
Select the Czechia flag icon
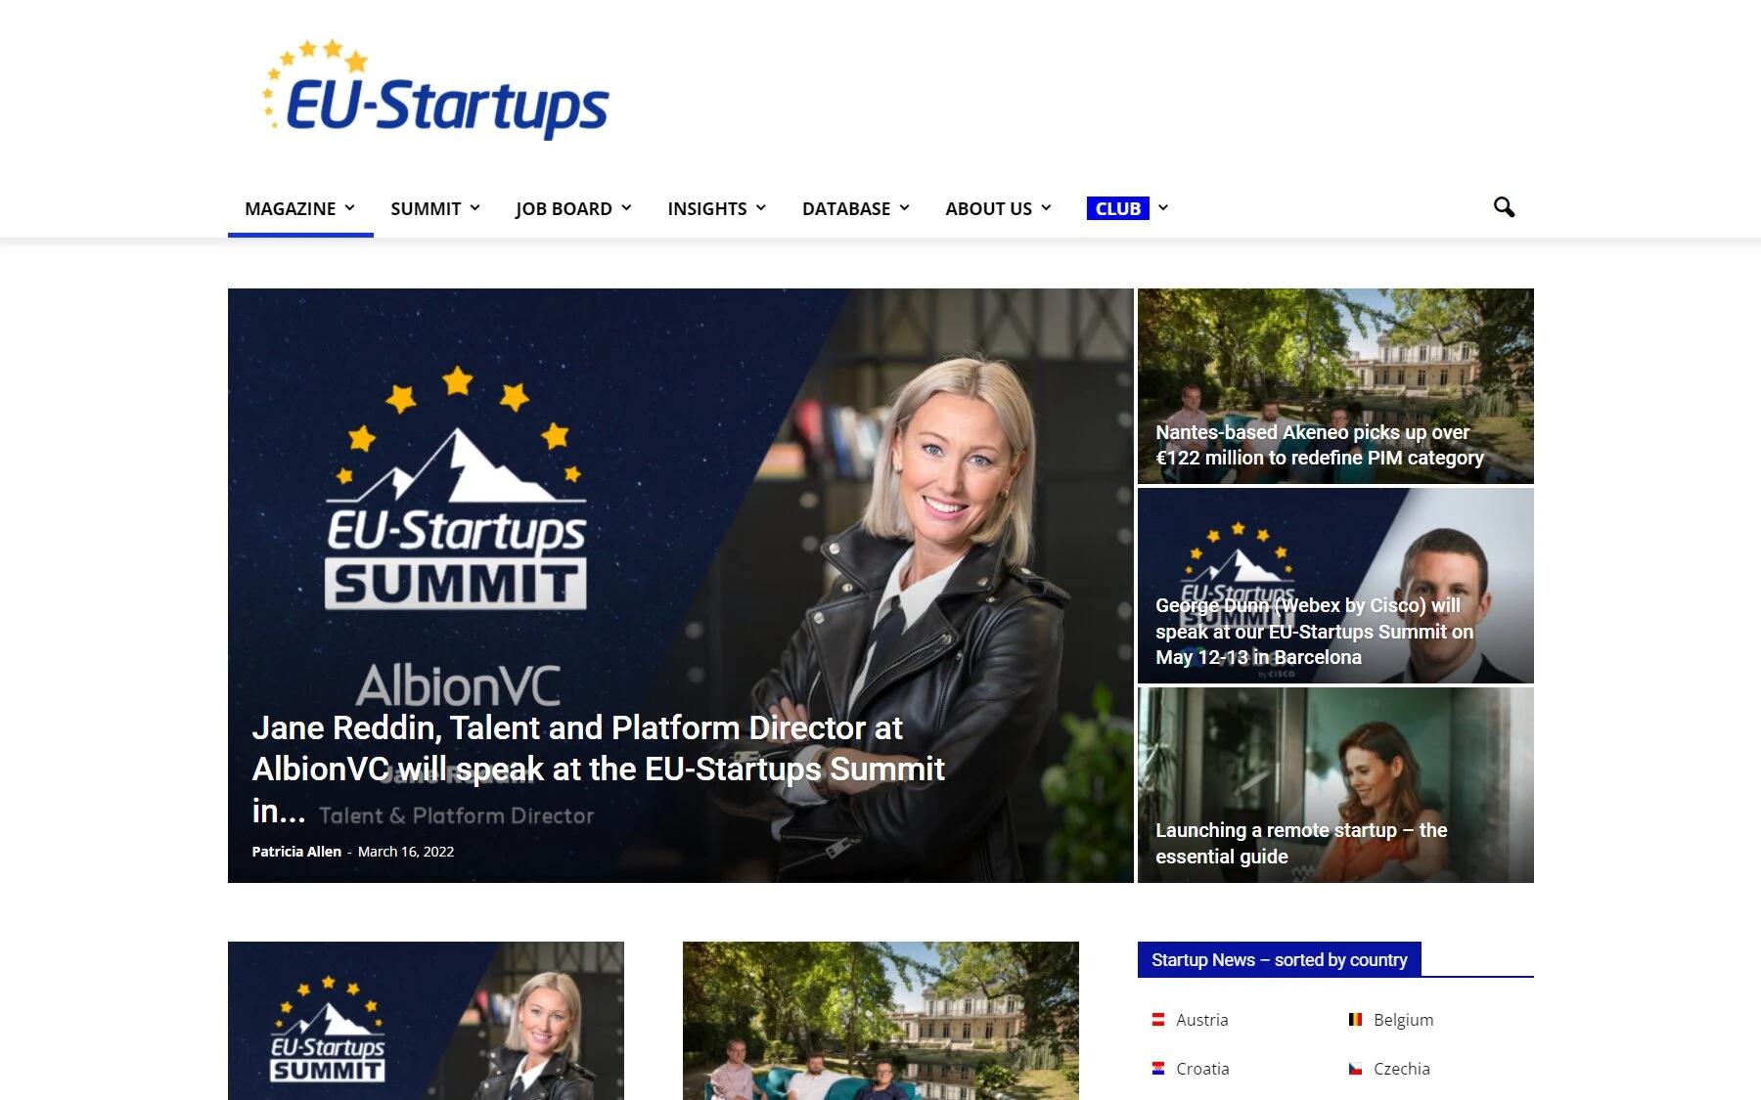1355,1069
